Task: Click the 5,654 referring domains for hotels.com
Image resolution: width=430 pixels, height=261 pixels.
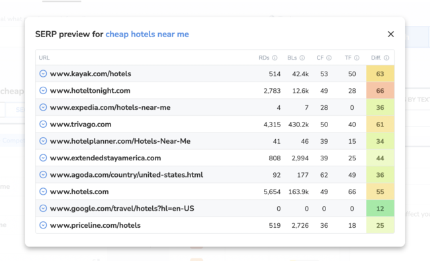Action: tap(272, 191)
